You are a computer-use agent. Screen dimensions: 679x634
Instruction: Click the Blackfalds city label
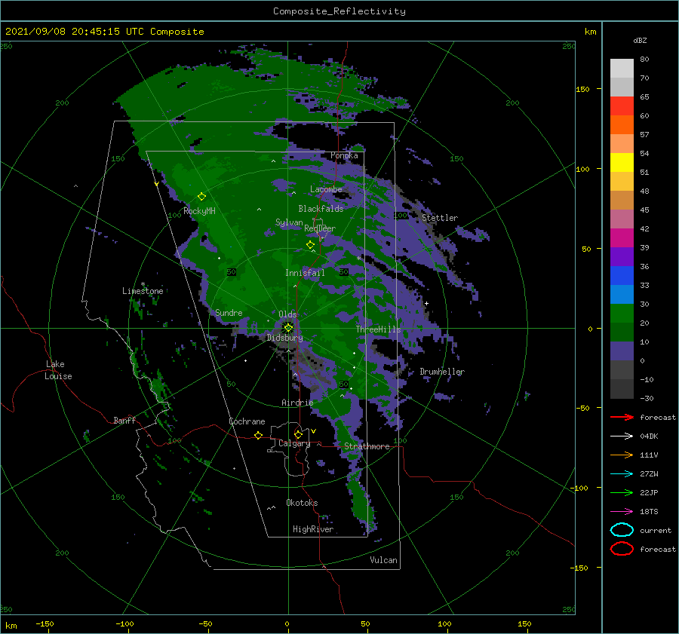[321, 209]
